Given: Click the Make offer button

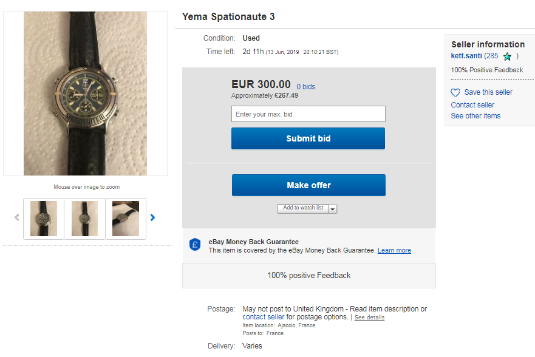Looking at the screenshot, I should pyautogui.click(x=308, y=185).
